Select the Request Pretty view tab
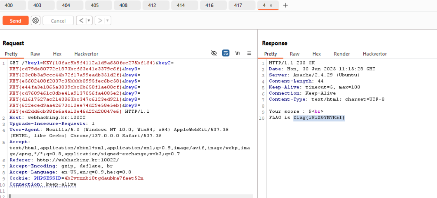Screen dimensions: 437x198 (x=11, y=54)
